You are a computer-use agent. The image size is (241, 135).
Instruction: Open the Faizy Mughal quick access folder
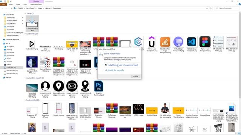tap(11, 24)
